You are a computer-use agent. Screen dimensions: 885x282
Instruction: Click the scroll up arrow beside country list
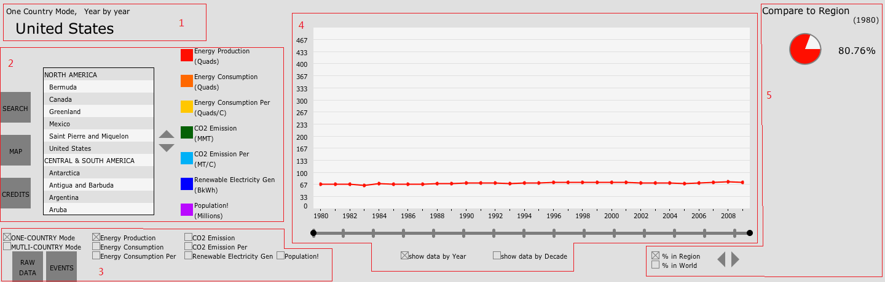[167, 134]
